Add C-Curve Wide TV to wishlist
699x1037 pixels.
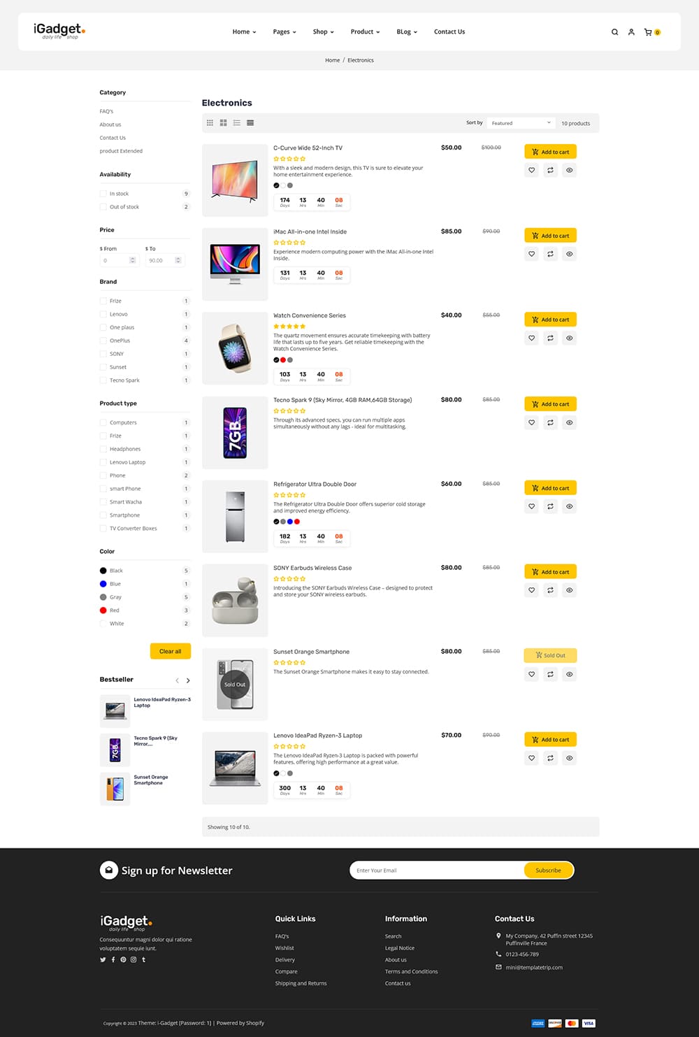(532, 170)
